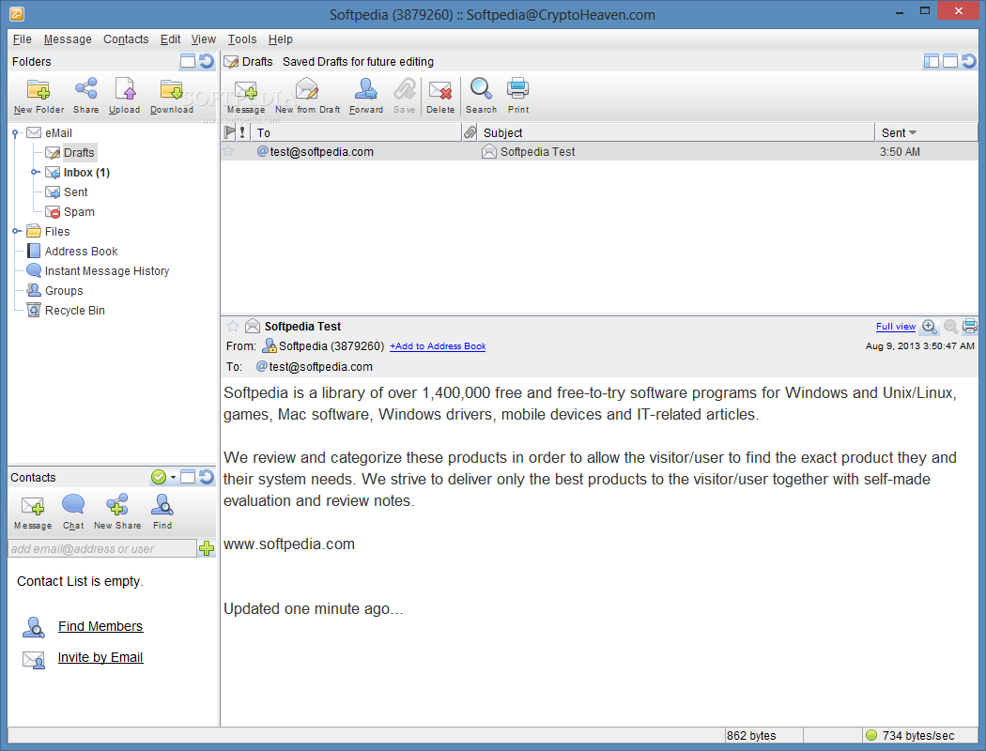
Task: Open the View menu
Action: click(x=203, y=39)
